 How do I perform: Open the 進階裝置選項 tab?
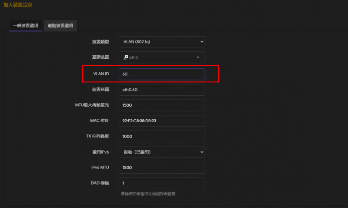pyautogui.click(x=60, y=26)
